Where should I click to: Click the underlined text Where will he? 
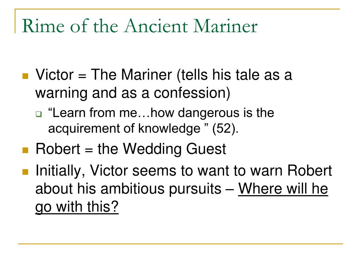tap(283, 188)
